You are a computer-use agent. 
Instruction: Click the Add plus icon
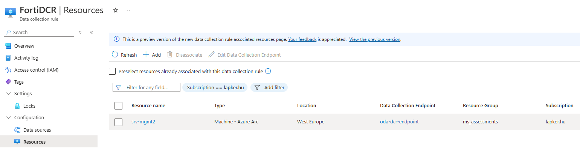[146, 55]
